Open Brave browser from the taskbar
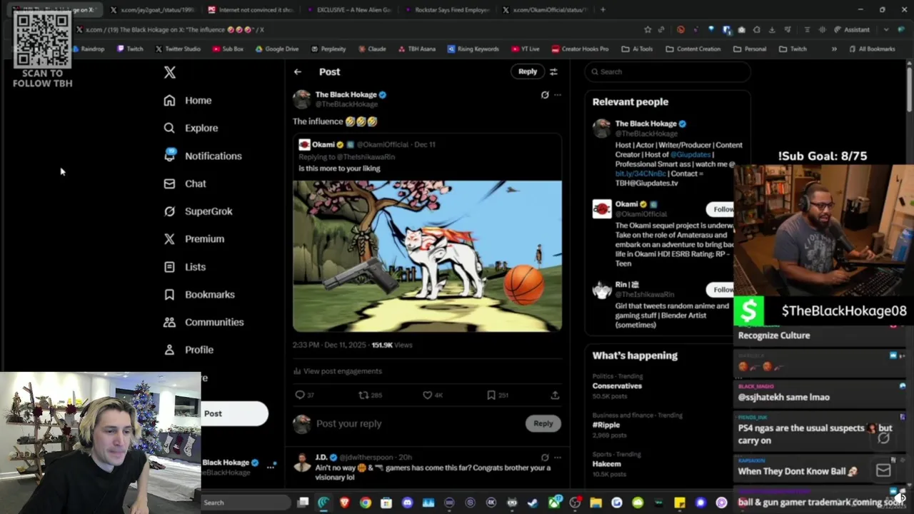This screenshot has width=914, height=514. coord(345,503)
